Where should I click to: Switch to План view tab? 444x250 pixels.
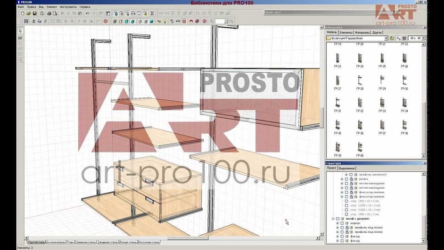click(70, 242)
